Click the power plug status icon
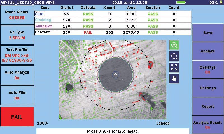Screen dimensions: 224x134 click(221, 2)
